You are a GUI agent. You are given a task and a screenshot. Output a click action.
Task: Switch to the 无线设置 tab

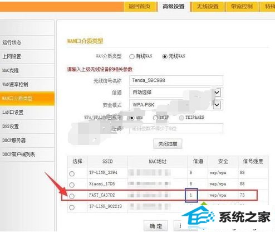[208, 7]
